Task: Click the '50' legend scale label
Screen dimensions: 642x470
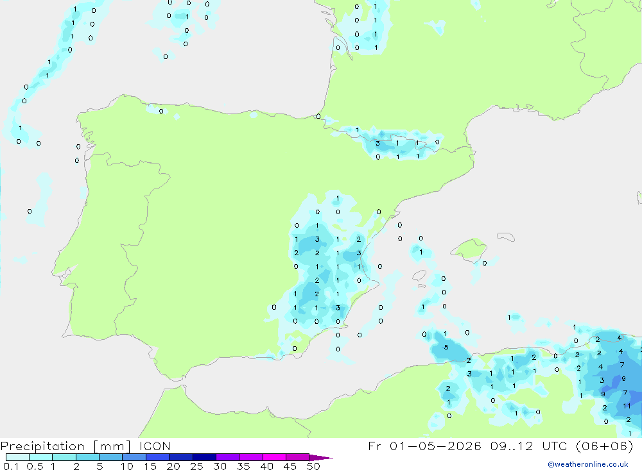Action: (313, 466)
